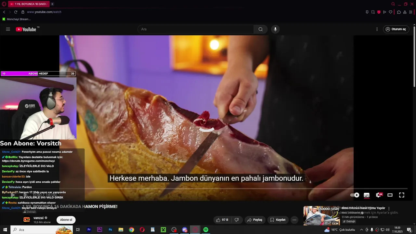Seek along the video progress bar
This screenshot has width=416, height=234.
[206, 188]
